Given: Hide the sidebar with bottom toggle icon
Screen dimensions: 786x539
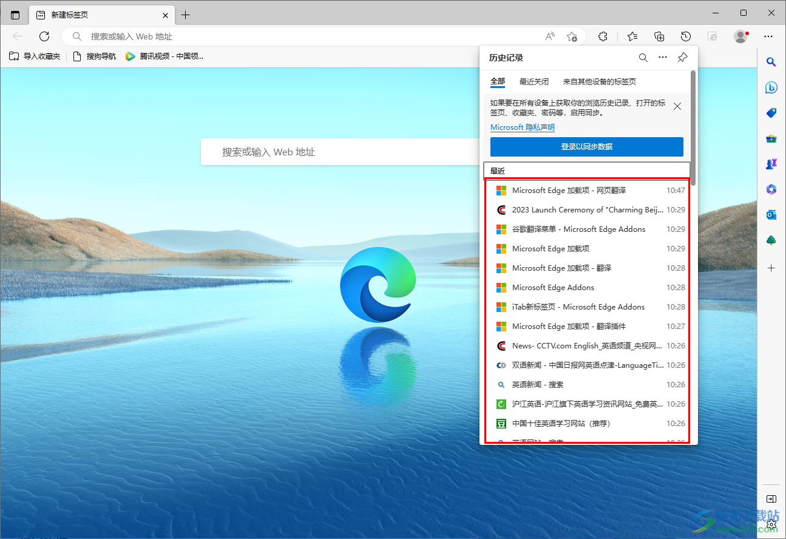Looking at the screenshot, I should click(x=771, y=499).
